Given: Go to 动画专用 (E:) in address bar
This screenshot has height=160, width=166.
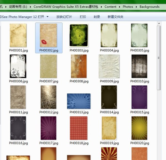Looking at the screenshot, I should tap(18, 7).
